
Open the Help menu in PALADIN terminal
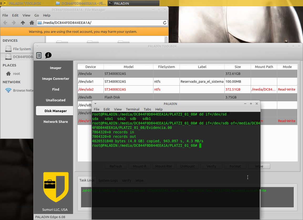tap(159, 109)
